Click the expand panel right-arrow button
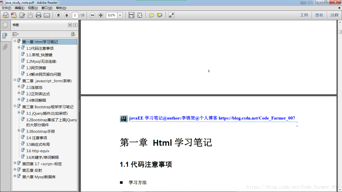 point(75,25)
